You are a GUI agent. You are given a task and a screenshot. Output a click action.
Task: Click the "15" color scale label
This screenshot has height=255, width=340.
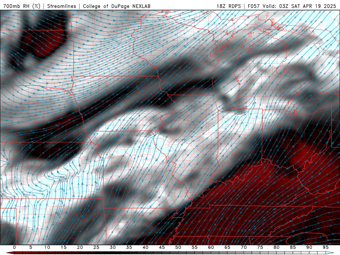pyautogui.click(x=63, y=247)
